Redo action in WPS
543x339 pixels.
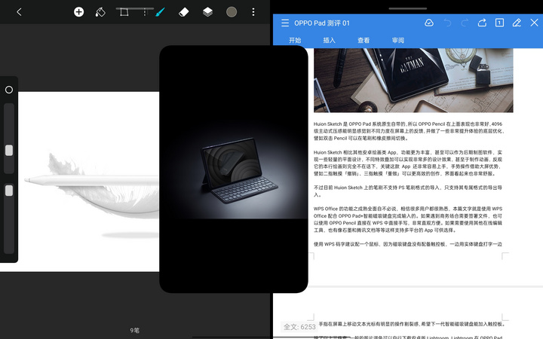465,23
